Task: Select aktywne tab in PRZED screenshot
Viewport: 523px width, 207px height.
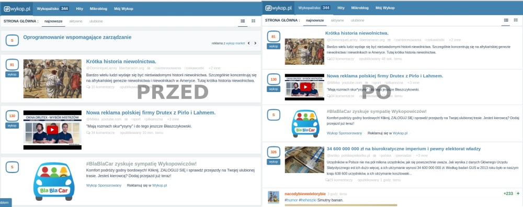Action: coord(76,21)
